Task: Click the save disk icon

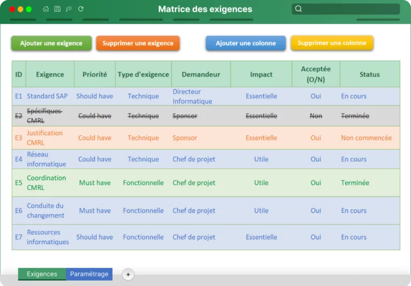Action: pos(57,9)
